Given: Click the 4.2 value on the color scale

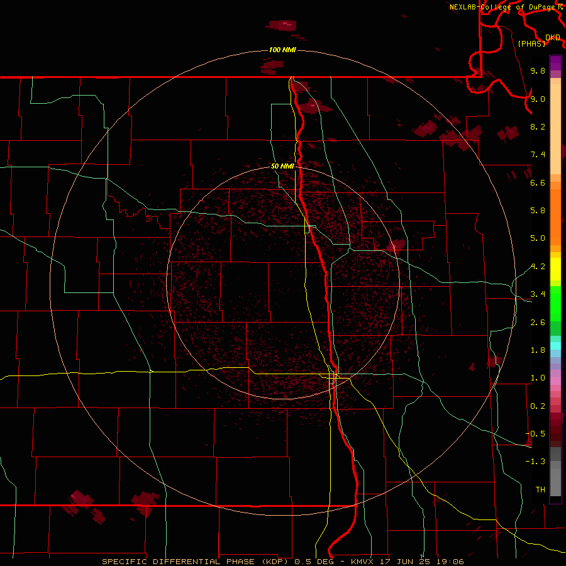Looking at the screenshot, I should pos(538,267).
